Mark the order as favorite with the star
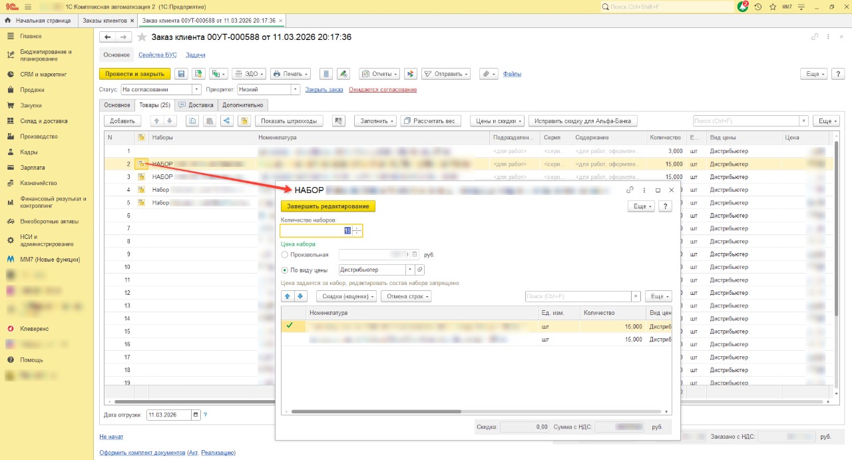852x460 pixels. click(x=142, y=37)
